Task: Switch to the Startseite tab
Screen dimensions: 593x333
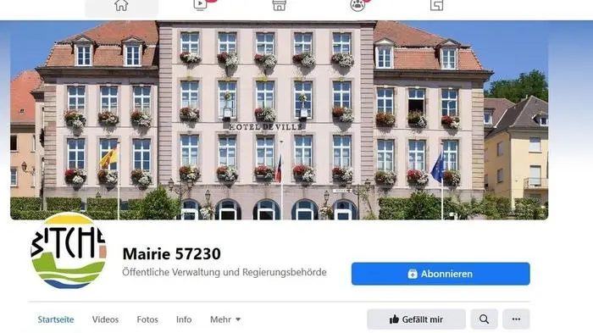Action: [x=56, y=319]
